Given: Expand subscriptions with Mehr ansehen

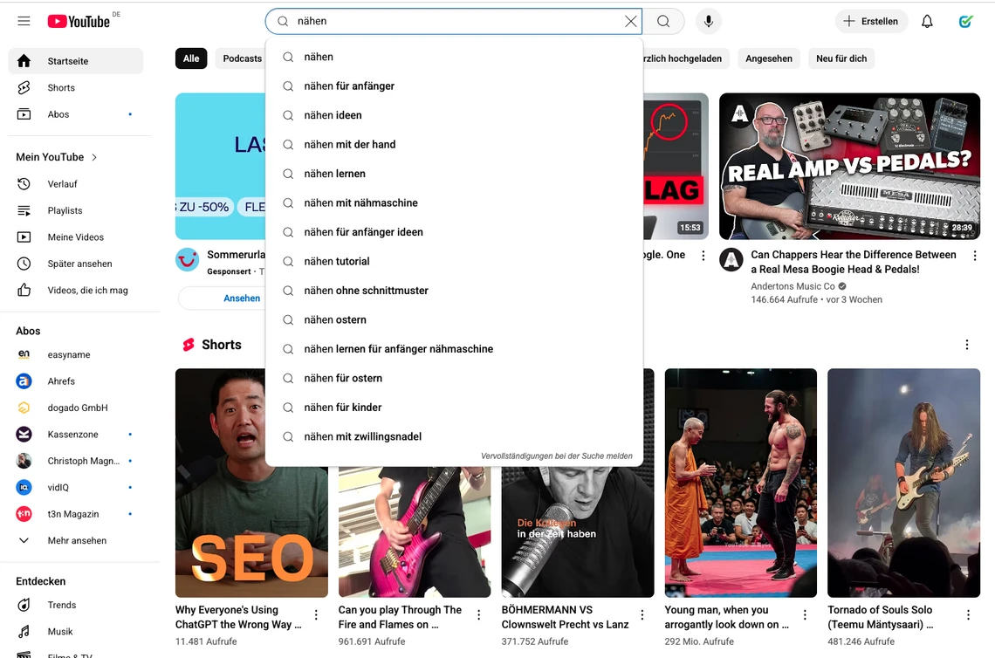Looking at the screenshot, I should pyautogui.click(x=77, y=540).
